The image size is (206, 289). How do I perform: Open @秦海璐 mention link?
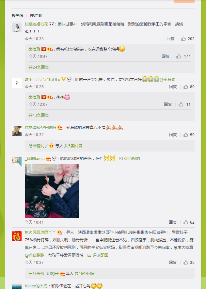pos(167,80)
